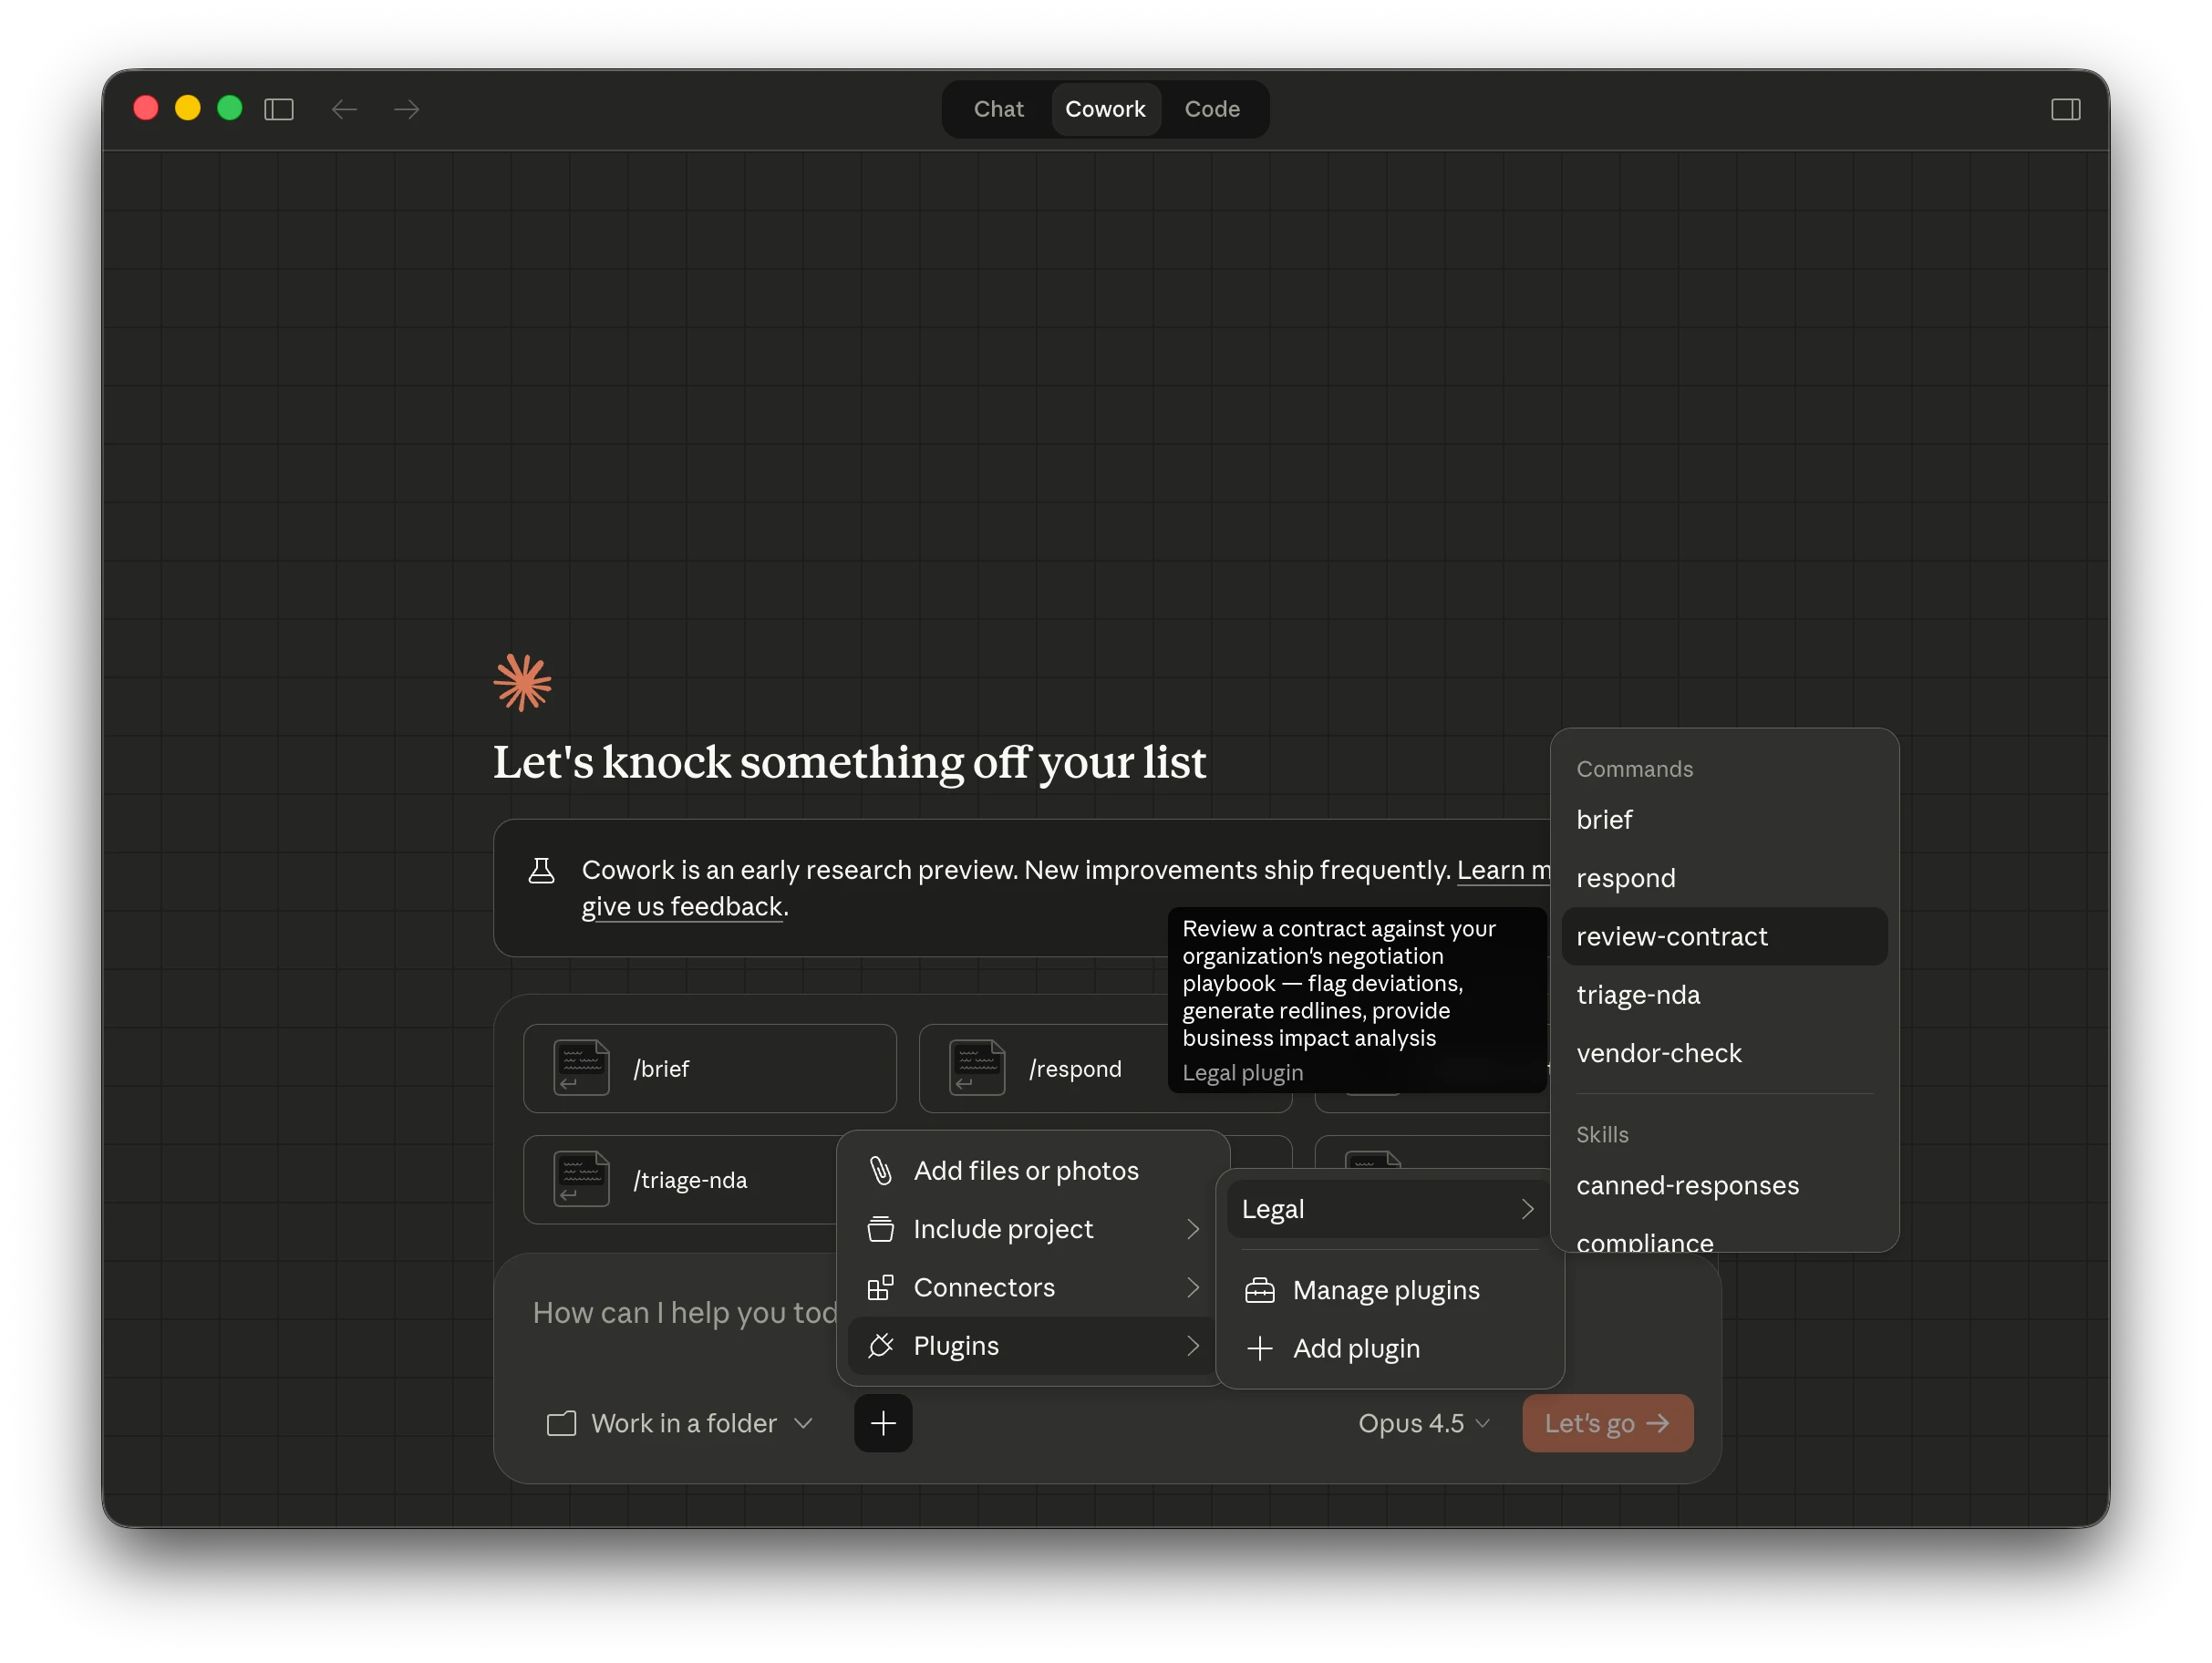Click the /brief command document icon
Screen dimensions: 2212x1663
point(581,1068)
